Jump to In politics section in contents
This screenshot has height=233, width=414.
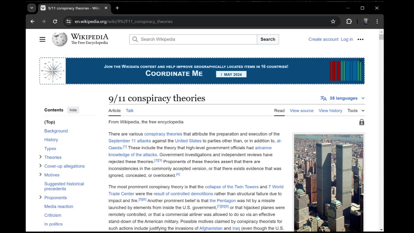point(53,224)
